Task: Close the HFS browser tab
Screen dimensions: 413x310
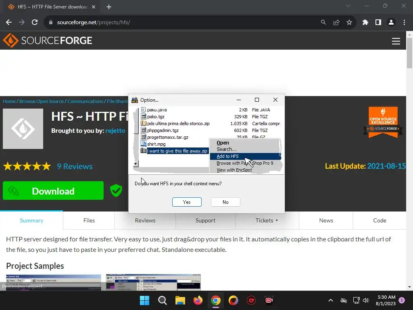Action: coord(94,7)
